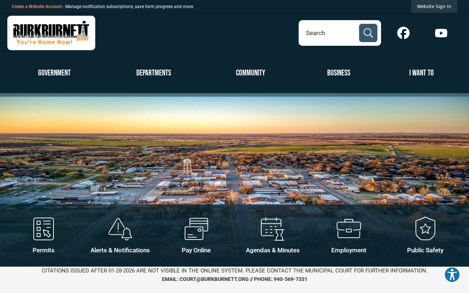Viewport: 469px width, 293px height.
Task: Open the I Want To menu
Action: click(x=421, y=73)
